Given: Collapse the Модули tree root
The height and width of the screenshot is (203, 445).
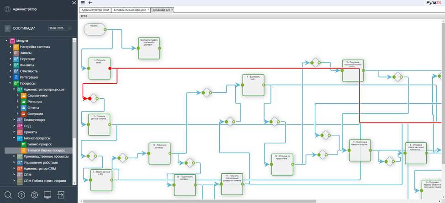Looking at the screenshot, I should (6, 41).
